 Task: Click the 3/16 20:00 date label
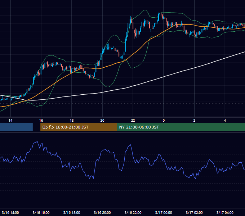102,212
